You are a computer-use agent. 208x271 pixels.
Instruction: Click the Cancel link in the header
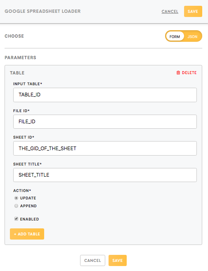pyautogui.click(x=170, y=12)
